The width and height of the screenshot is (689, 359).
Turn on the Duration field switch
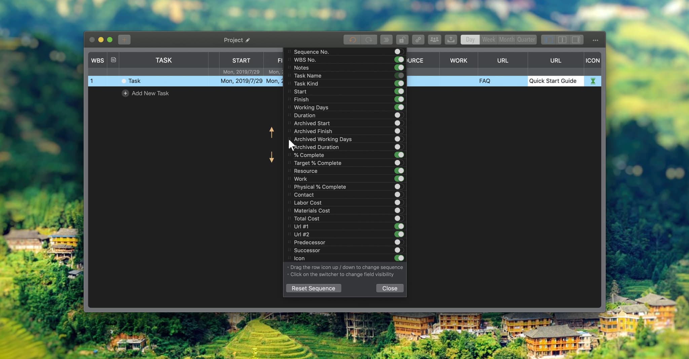click(x=399, y=115)
